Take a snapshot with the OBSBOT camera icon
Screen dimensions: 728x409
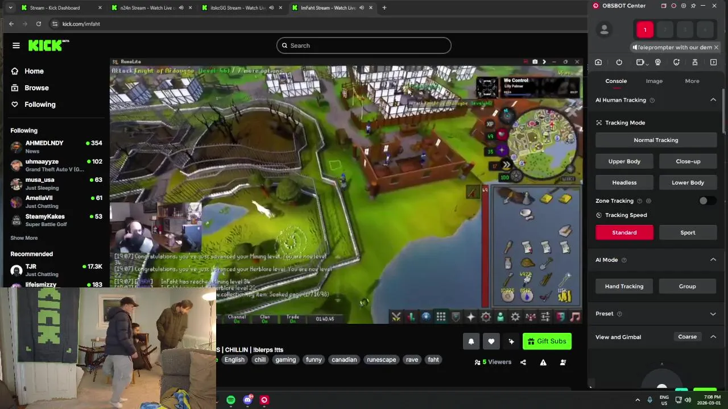coord(598,62)
